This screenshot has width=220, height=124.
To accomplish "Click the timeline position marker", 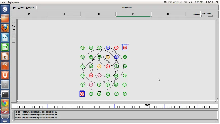I will pos(148,105).
